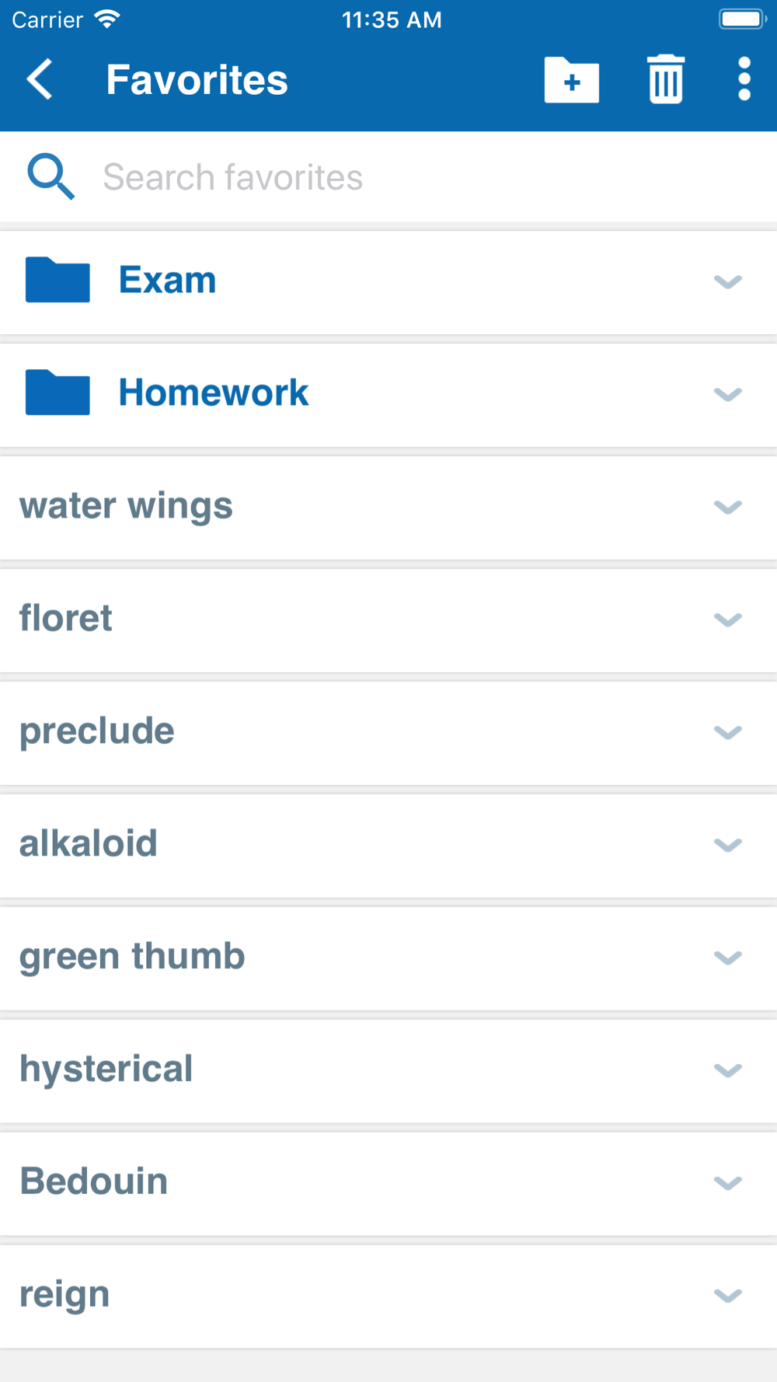Focus the Search favorites field
The height and width of the screenshot is (1382, 777).
[388, 177]
